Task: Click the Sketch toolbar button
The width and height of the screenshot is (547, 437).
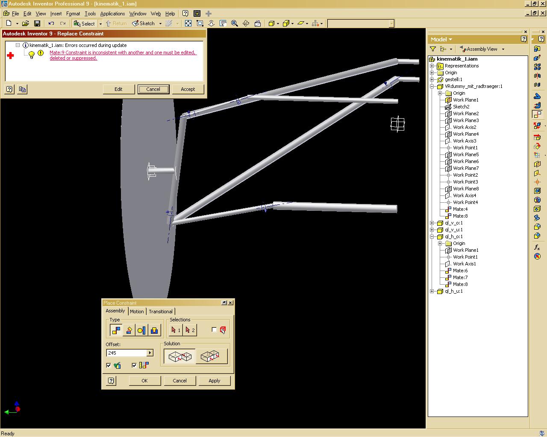Action: (144, 23)
